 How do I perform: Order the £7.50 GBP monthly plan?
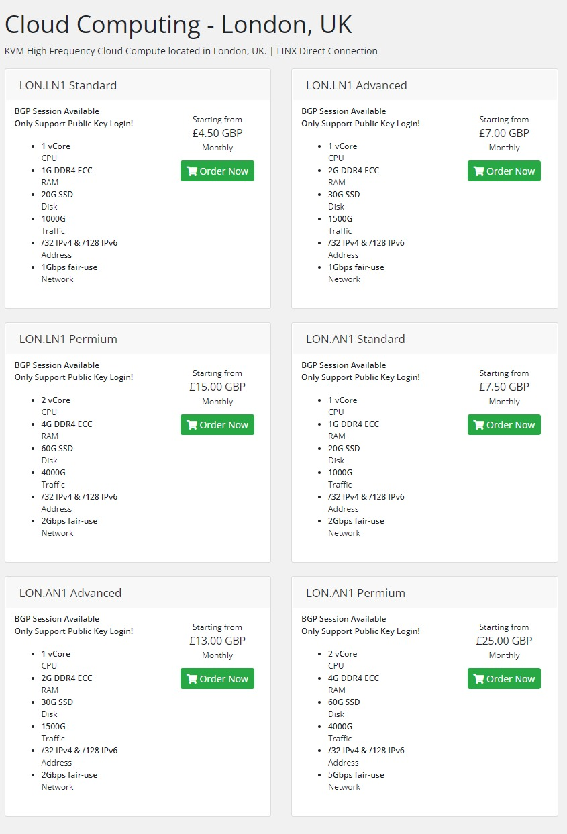point(504,425)
